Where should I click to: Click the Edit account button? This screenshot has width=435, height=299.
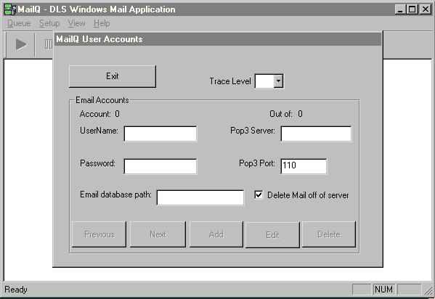coord(272,234)
